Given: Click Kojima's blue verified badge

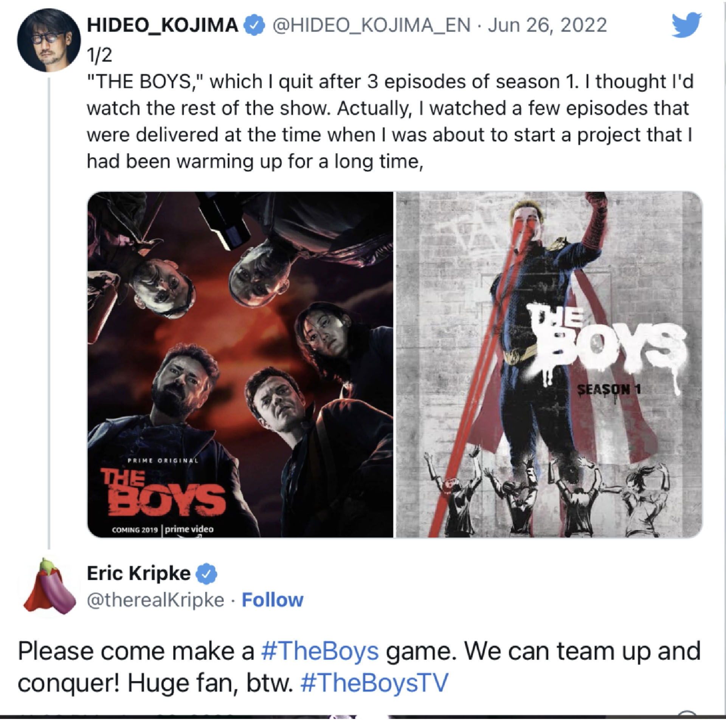Looking at the screenshot, I should [255, 26].
